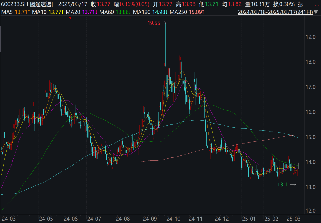
Task: Click the tall candlestick peaking at 19.55
Action: pyautogui.click(x=166, y=45)
